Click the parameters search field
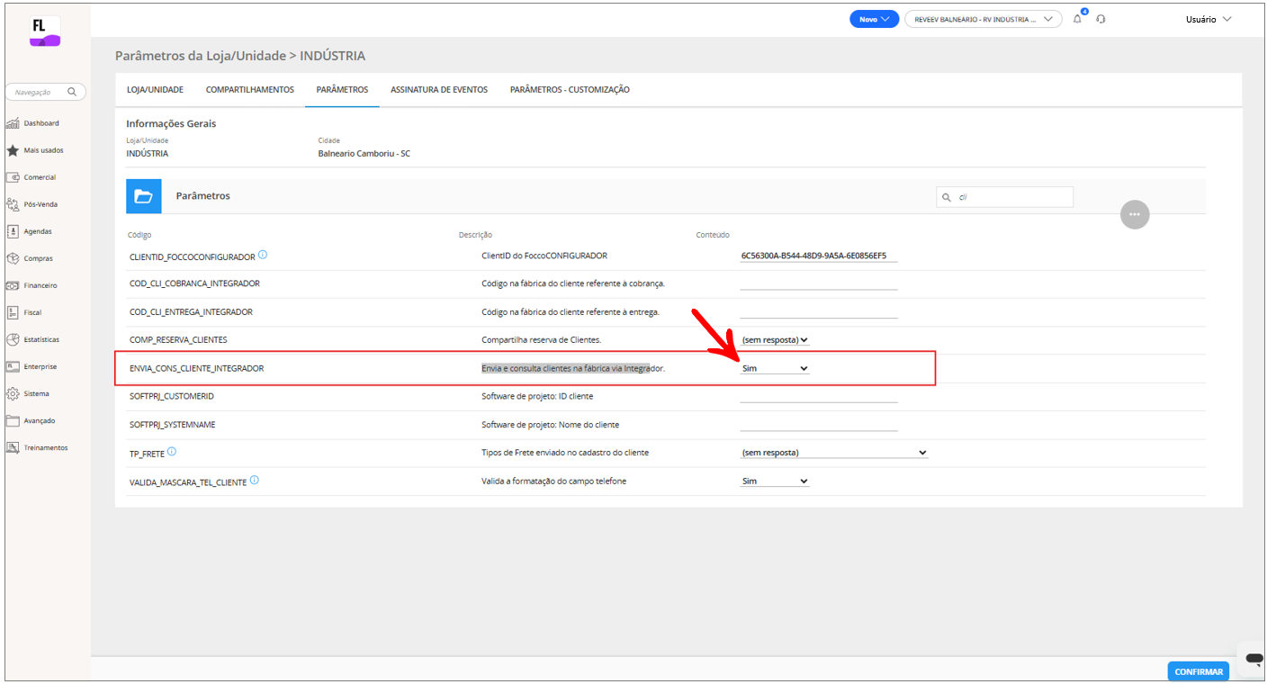This screenshot has height=684, width=1267. [1004, 197]
